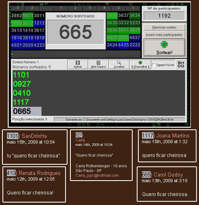Click grid cell 5637
199x205 pixels.
pos(123,15)
